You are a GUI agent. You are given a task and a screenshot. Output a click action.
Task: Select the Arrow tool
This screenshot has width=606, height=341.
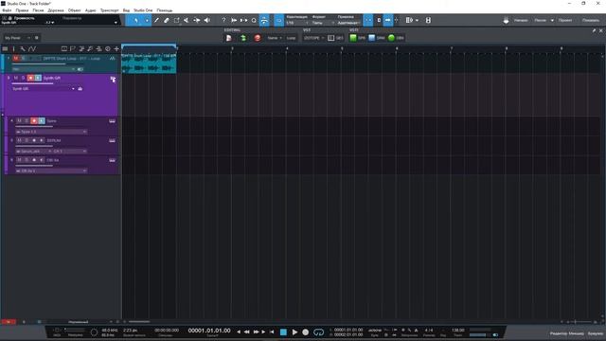(136, 20)
